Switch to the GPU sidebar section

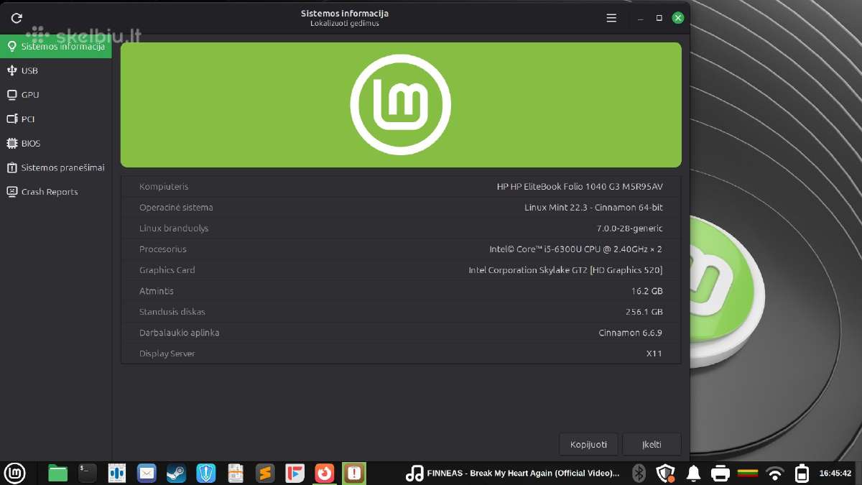(56, 95)
